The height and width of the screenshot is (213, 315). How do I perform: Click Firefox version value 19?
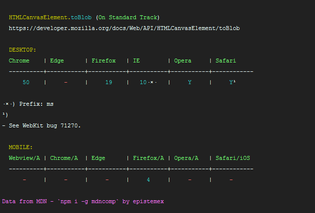109,82
